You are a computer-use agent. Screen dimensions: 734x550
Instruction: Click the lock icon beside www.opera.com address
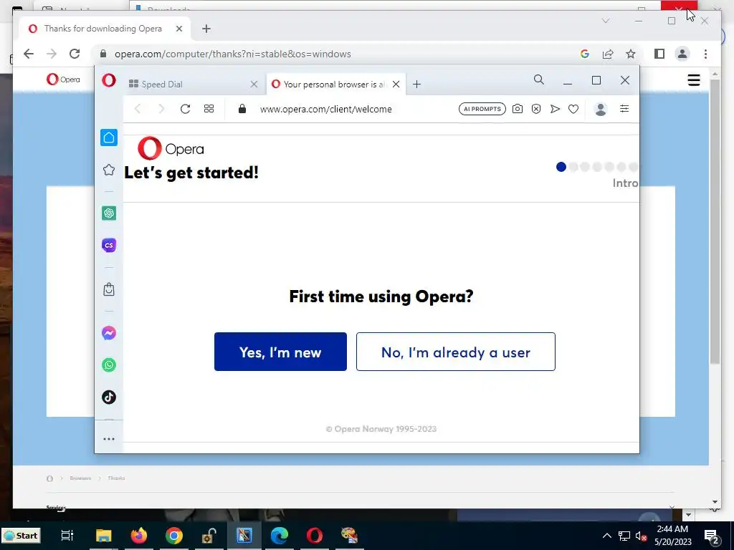(242, 109)
